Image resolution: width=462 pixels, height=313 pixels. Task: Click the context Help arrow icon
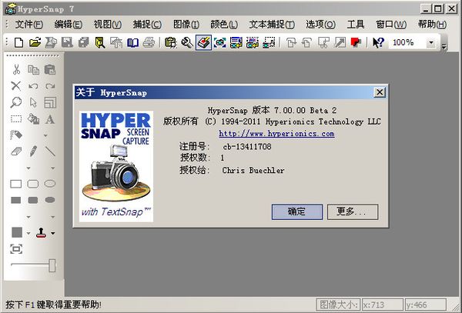pos(378,43)
